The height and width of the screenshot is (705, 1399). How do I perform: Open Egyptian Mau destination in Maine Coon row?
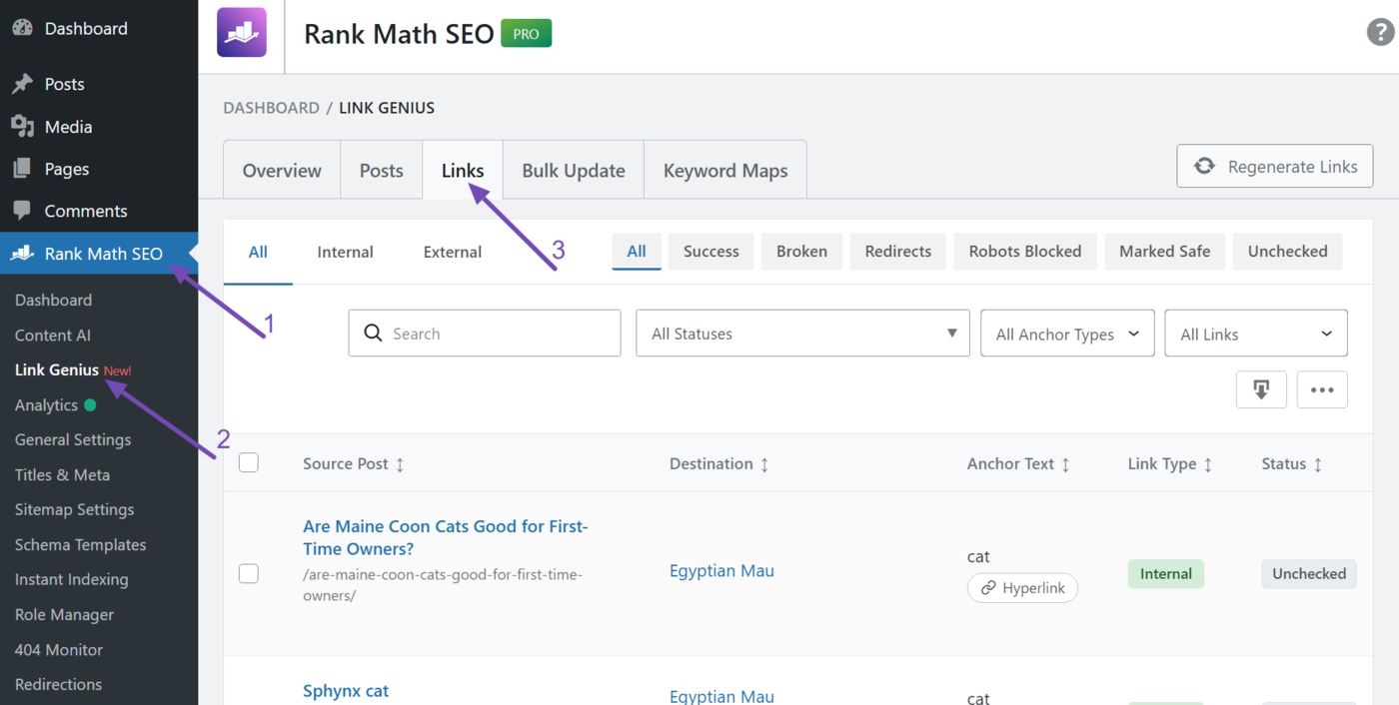(721, 570)
